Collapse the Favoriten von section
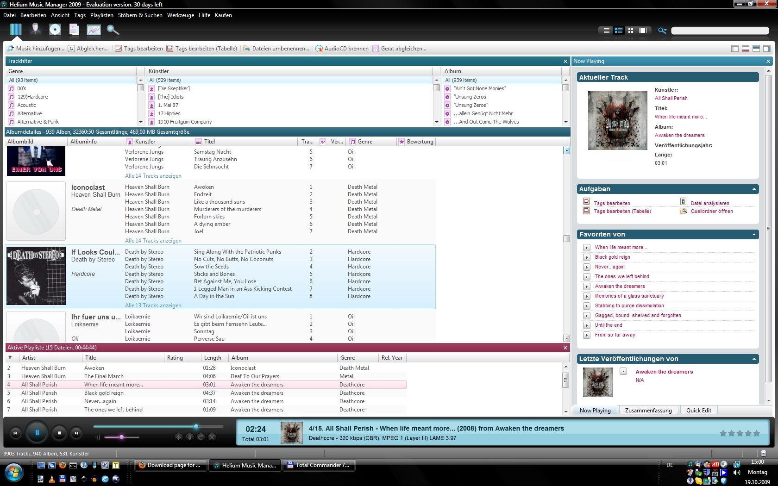This screenshot has height=486, width=778. click(754, 234)
